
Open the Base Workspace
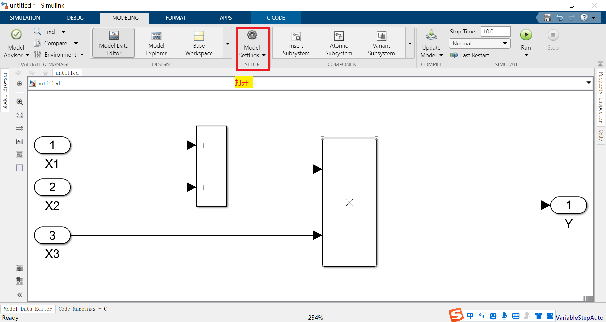tap(199, 43)
